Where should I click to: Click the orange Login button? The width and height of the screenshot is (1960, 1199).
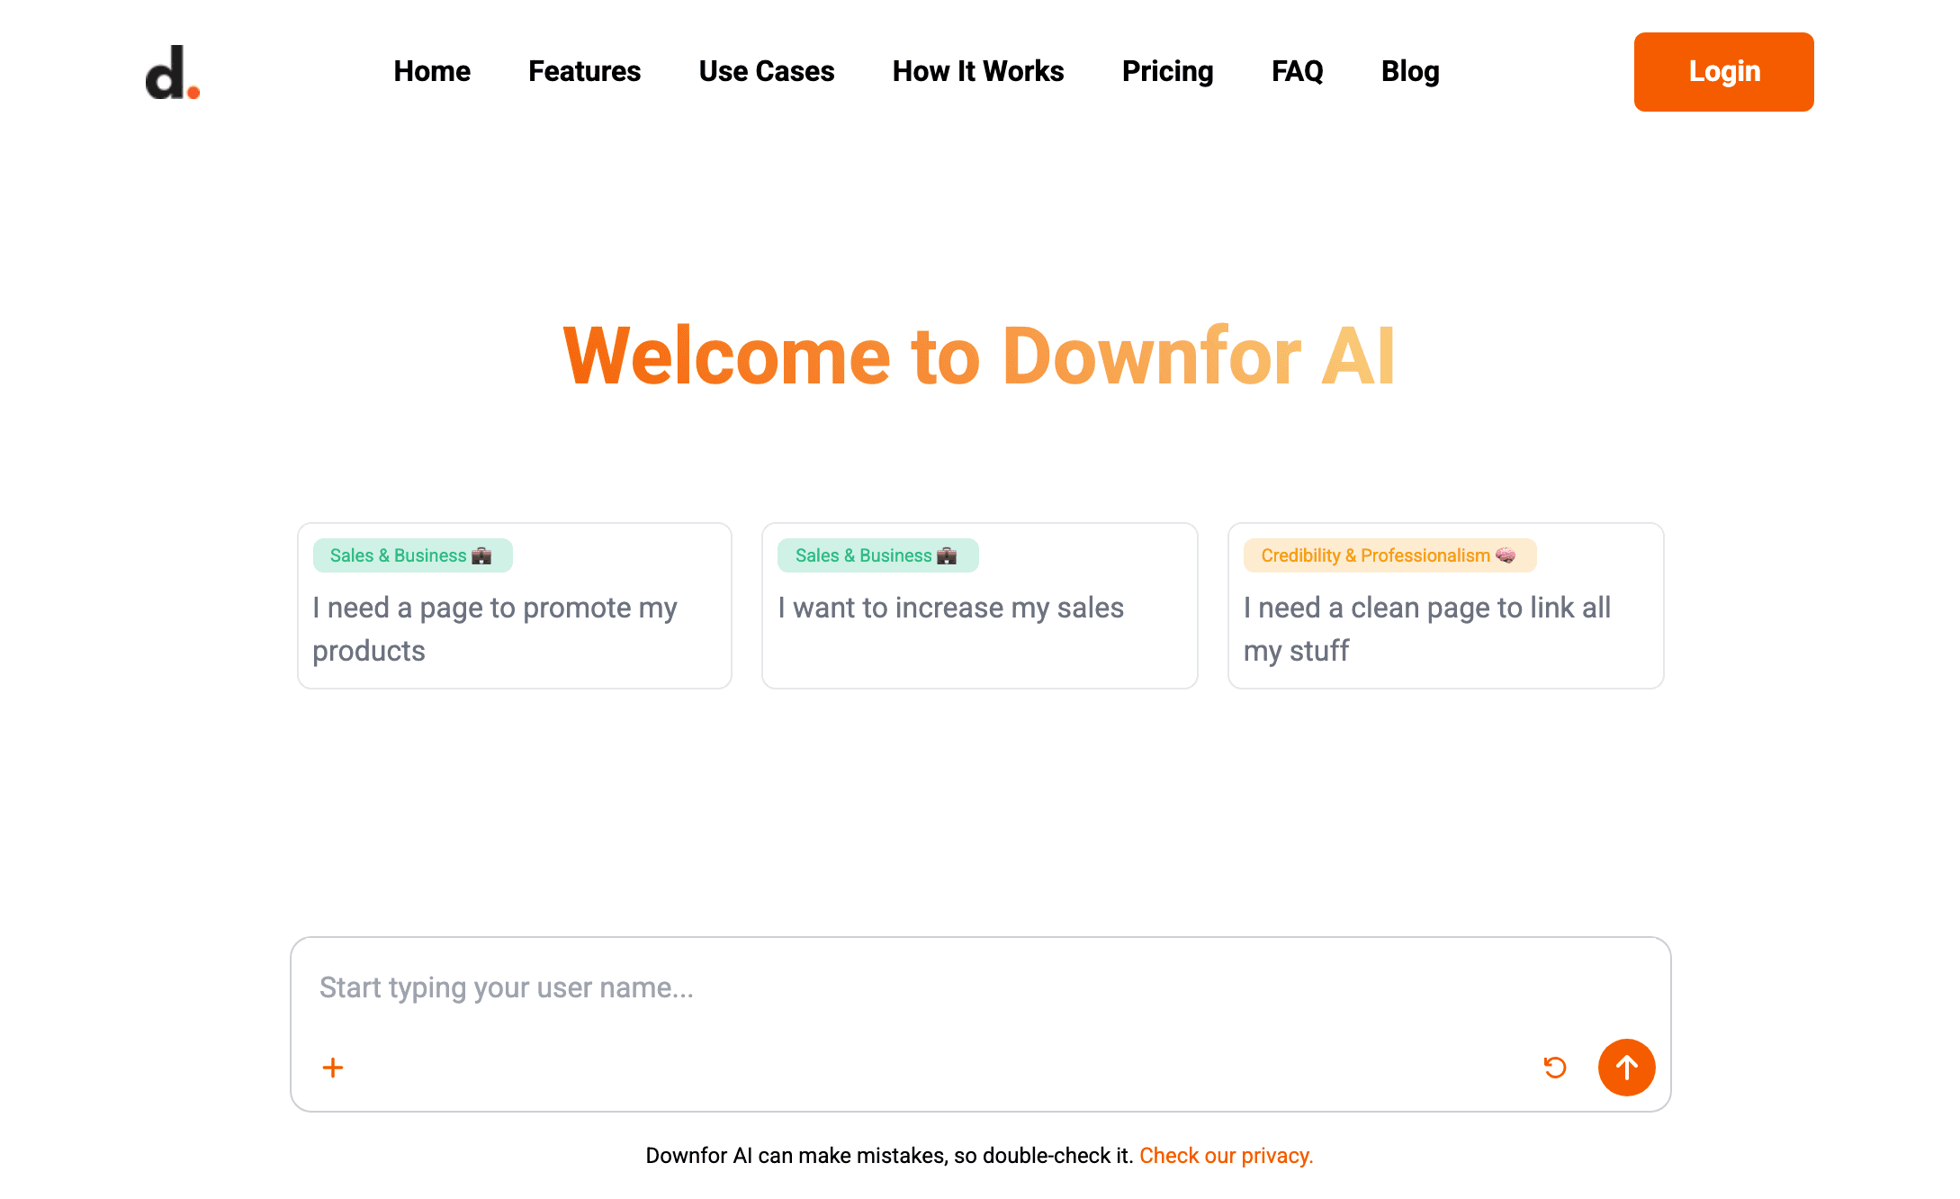point(1723,72)
